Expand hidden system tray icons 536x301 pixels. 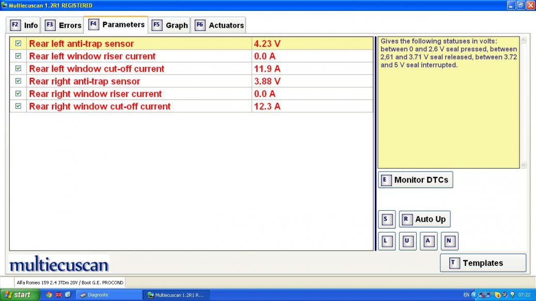(x=474, y=295)
